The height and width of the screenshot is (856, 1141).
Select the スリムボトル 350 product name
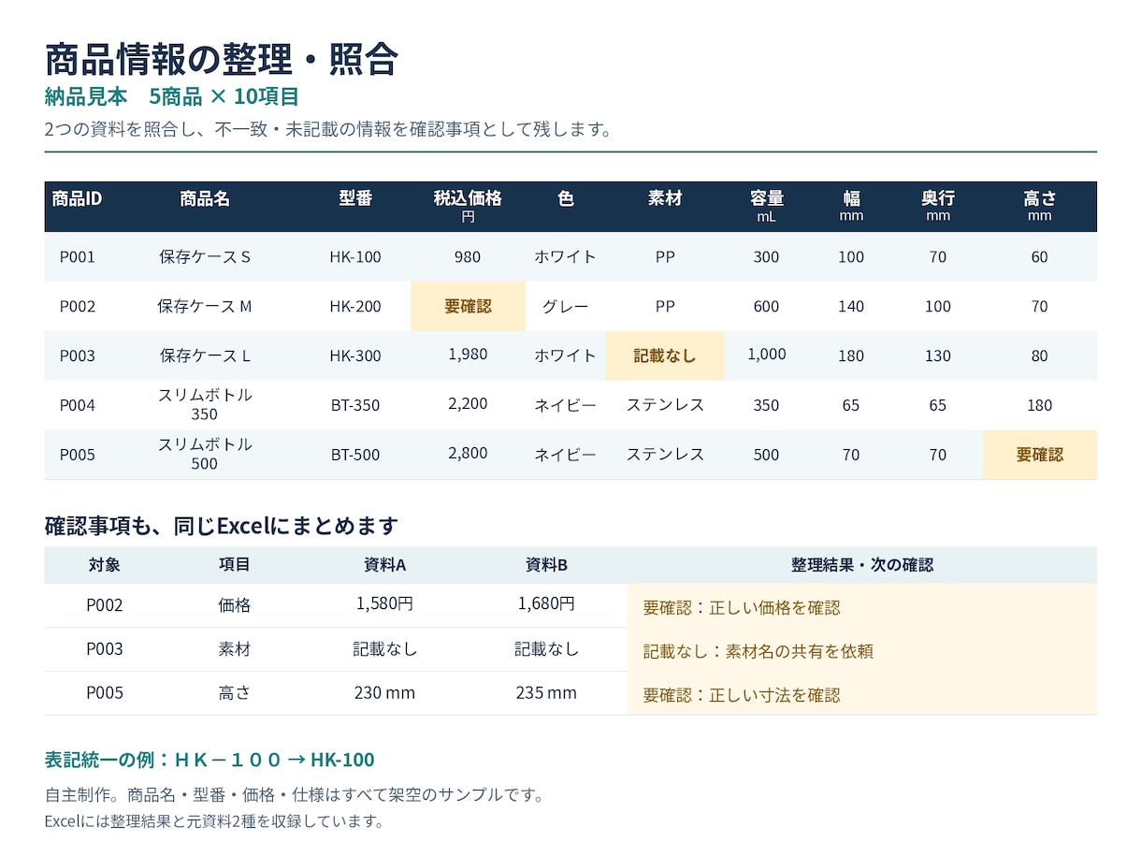click(x=205, y=405)
